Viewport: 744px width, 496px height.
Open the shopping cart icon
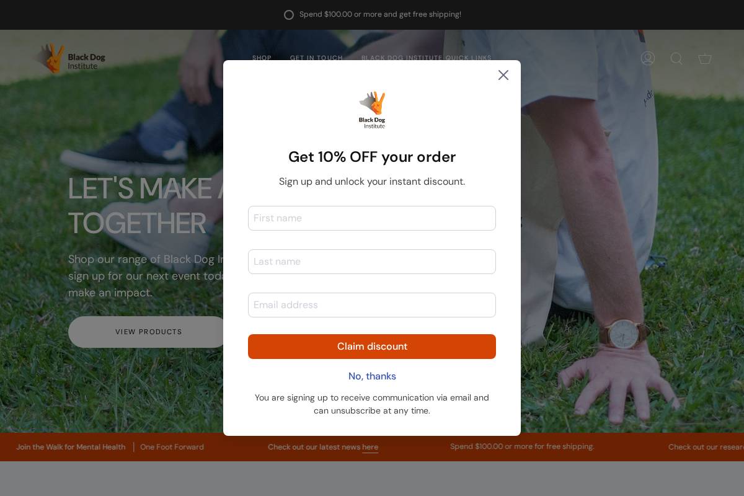pos(705,58)
